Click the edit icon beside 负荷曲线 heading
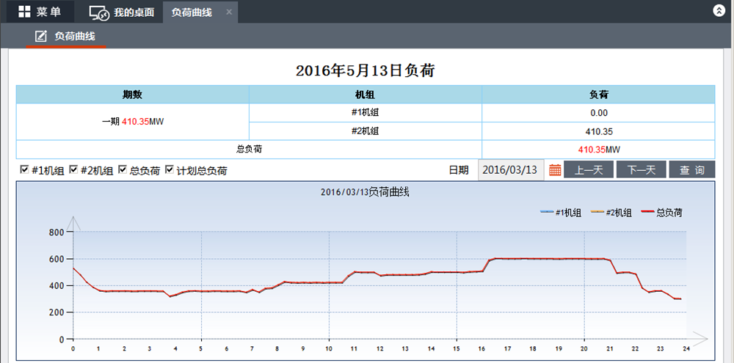 [x=41, y=36]
